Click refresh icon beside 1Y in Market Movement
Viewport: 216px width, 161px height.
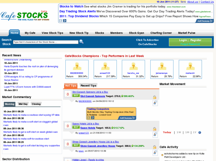click(x=200, y=133)
